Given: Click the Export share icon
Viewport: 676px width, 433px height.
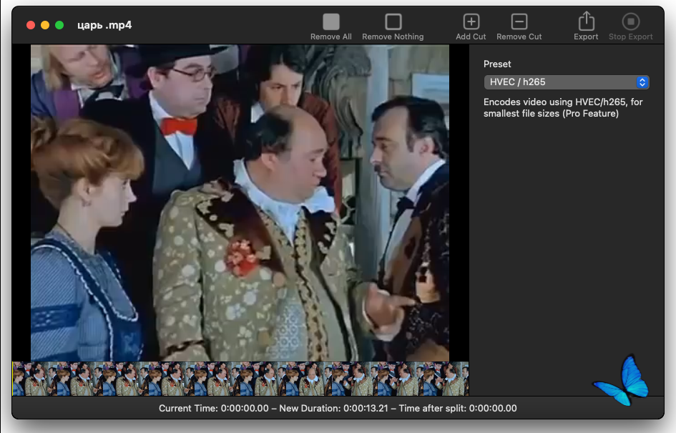Looking at the screenshot, I should [x=586, y=21].
